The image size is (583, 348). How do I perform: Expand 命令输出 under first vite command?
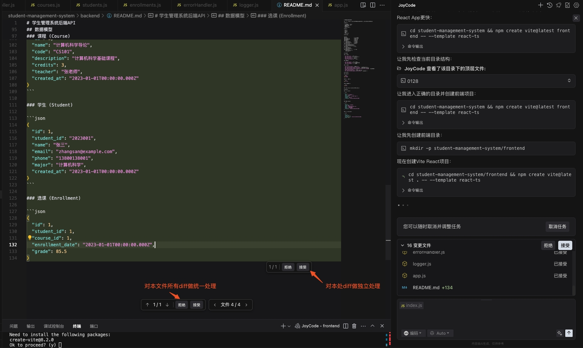412,46
